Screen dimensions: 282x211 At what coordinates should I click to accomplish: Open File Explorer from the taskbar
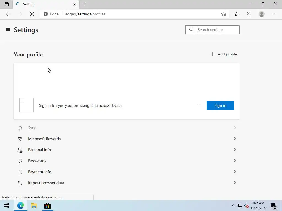(34, 206)
